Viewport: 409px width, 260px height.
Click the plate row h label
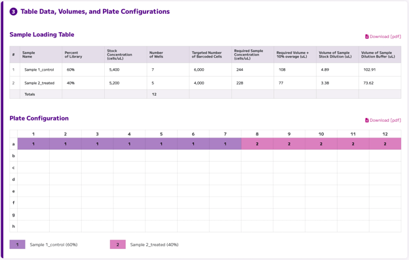point(14,226)
